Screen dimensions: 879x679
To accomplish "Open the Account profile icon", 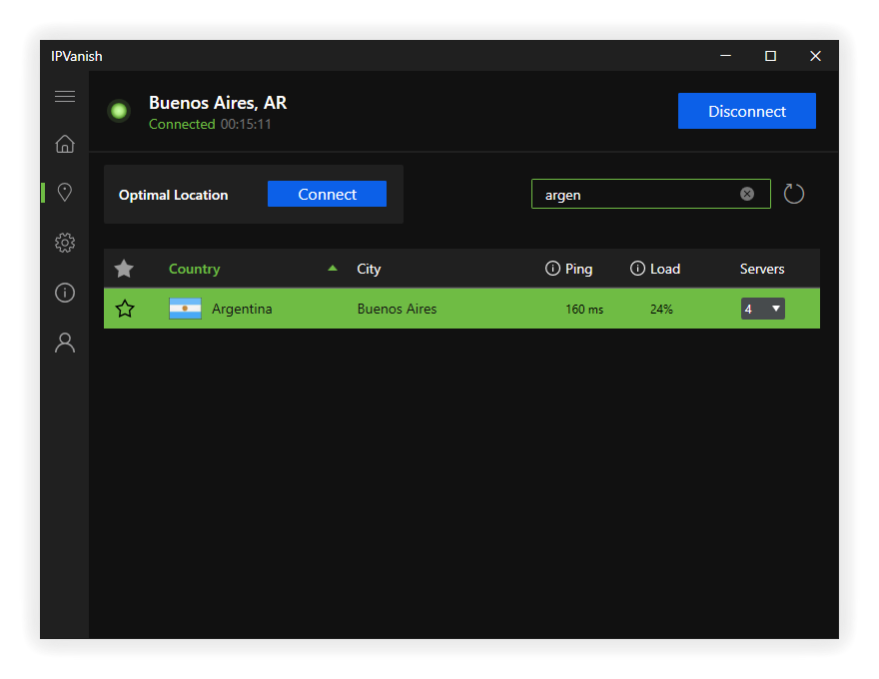I will 65,342.
